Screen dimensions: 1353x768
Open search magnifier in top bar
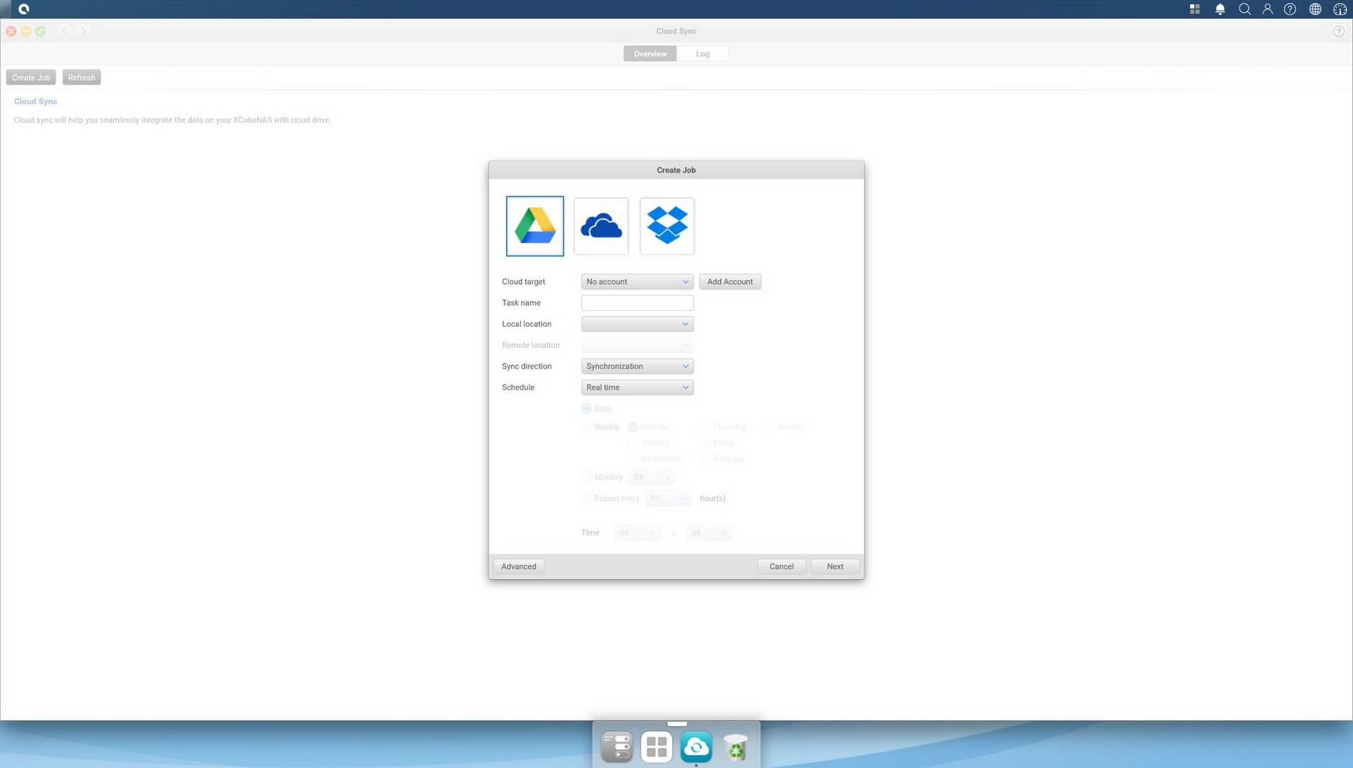tap(1244, 9)
